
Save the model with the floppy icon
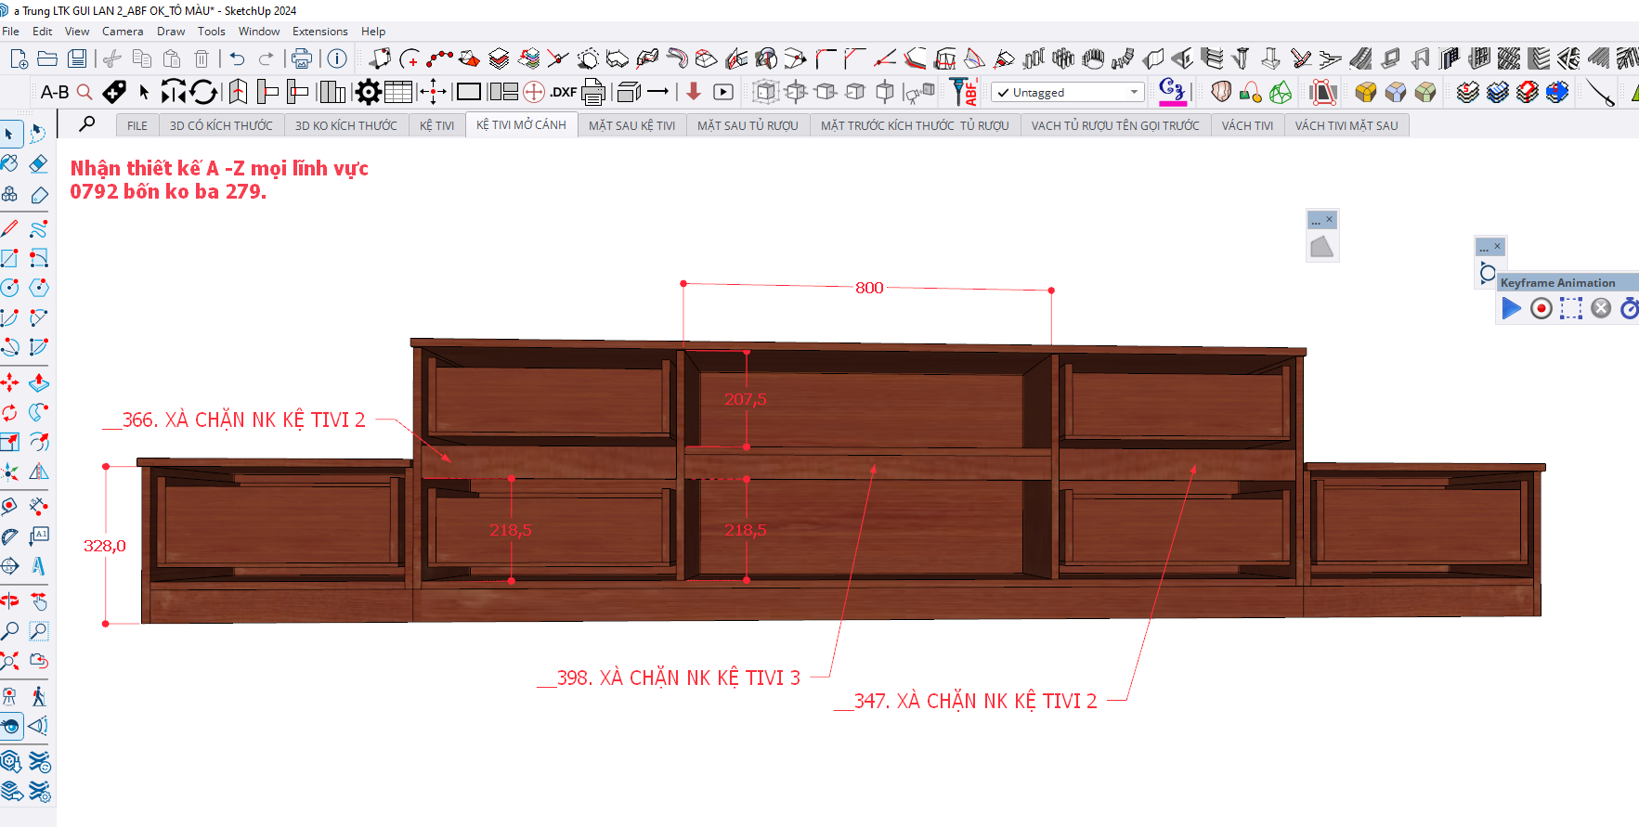click(77, 59)
